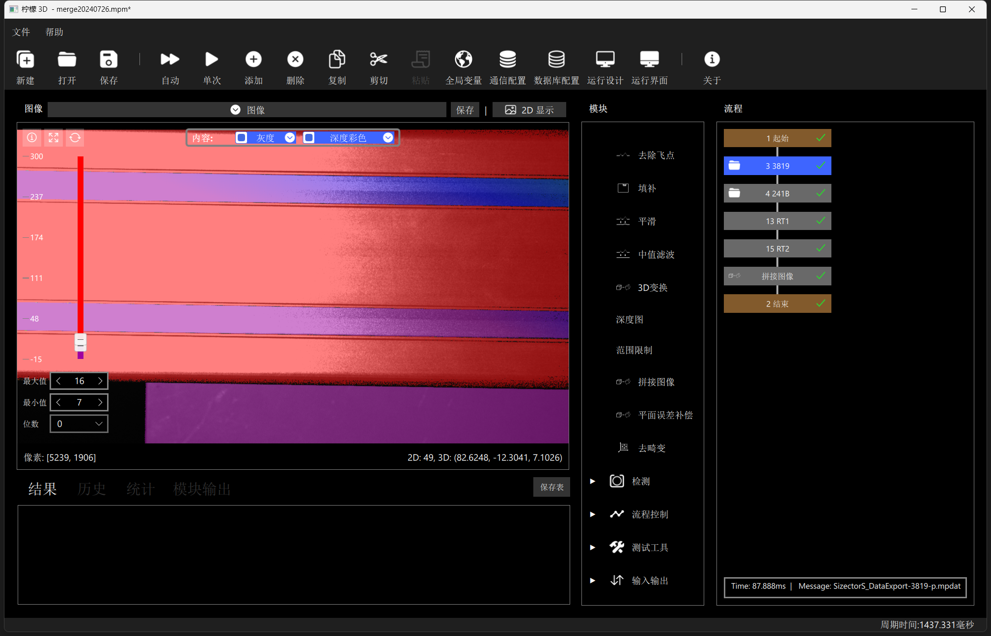The image size is (991, 636).
Task: Open 运行界面 run interface
Action: tap(649, 59)
